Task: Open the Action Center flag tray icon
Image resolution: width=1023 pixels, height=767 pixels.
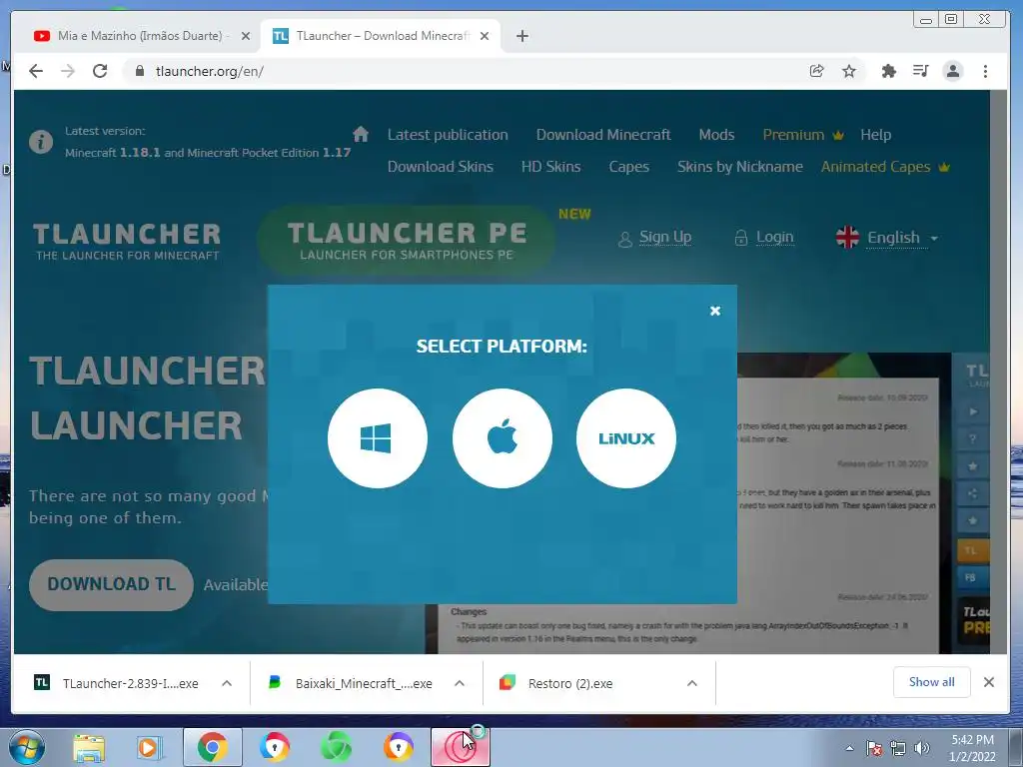Action: pyautogui.click(x=874, y=748)
